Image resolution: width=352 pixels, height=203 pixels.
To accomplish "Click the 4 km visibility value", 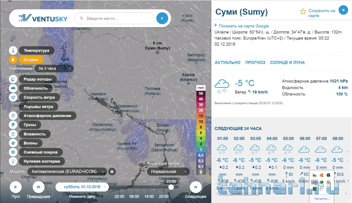I will [343, 88].
